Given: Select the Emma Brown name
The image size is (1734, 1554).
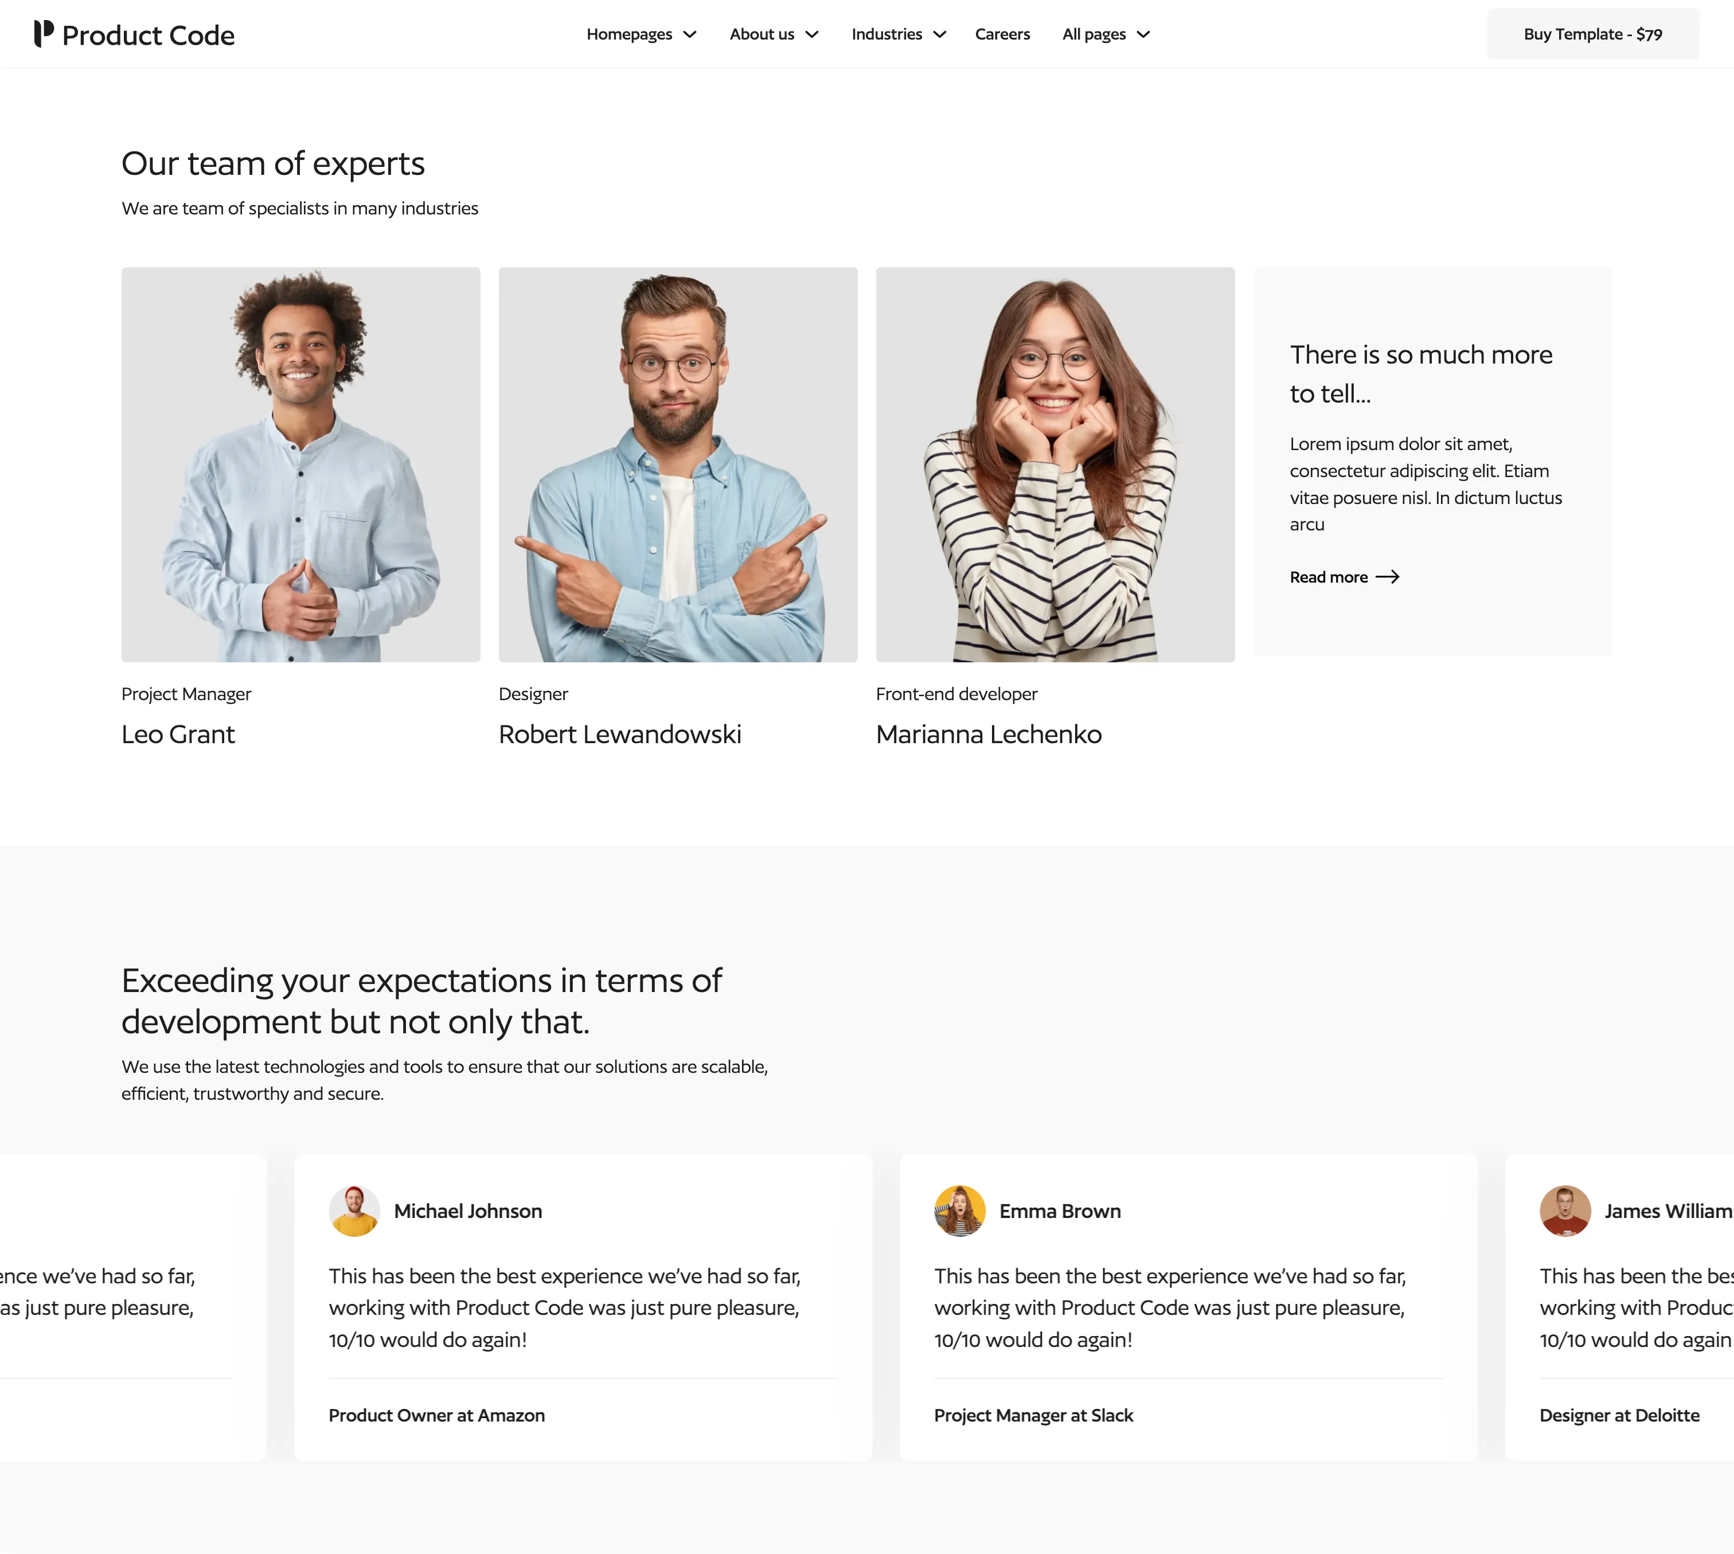Looking at the screenshot, I should [x=1060, y=1211].
